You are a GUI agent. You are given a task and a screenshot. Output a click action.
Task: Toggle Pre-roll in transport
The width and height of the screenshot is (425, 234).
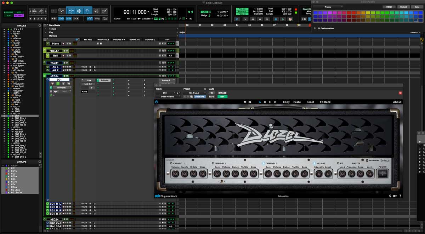242,9
